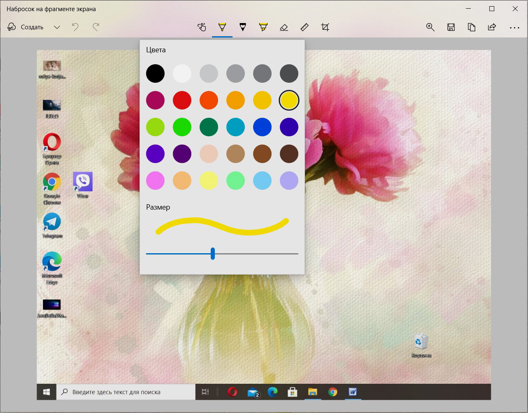Image resolution: width=528 pixels, height=413 pixels.
Task: Click the zoom magnifier icon
Action: pyautogui.click(x=430, y=27)
